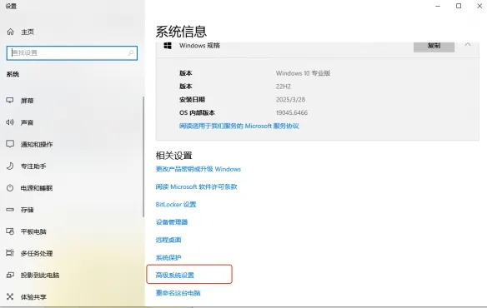This screenshot has width=487, height=308.
Task: Select the 声音 speaker icon
Action: [x=10, y=122]
